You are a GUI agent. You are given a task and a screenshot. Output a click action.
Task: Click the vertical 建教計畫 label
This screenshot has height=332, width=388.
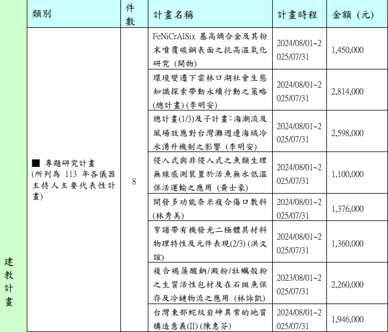(x=9, y=282)
